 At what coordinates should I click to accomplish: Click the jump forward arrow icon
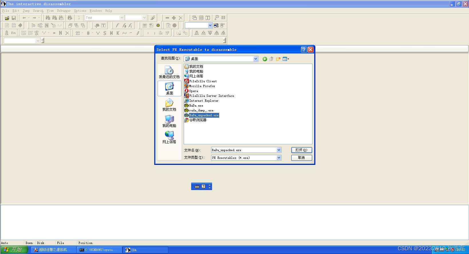(34, 18)
